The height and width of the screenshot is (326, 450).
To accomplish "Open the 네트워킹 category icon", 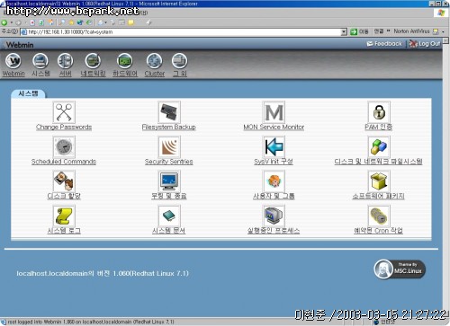I will click(x=93, y=61).
